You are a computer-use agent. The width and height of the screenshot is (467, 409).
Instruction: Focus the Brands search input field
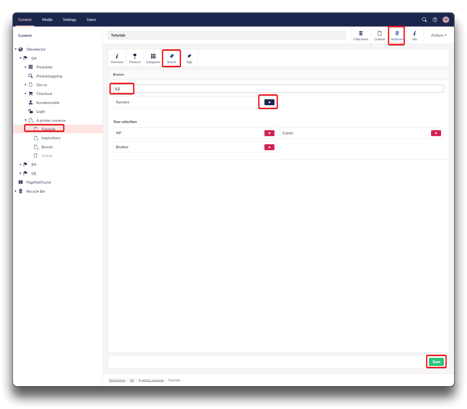click(x=278, y=89)
